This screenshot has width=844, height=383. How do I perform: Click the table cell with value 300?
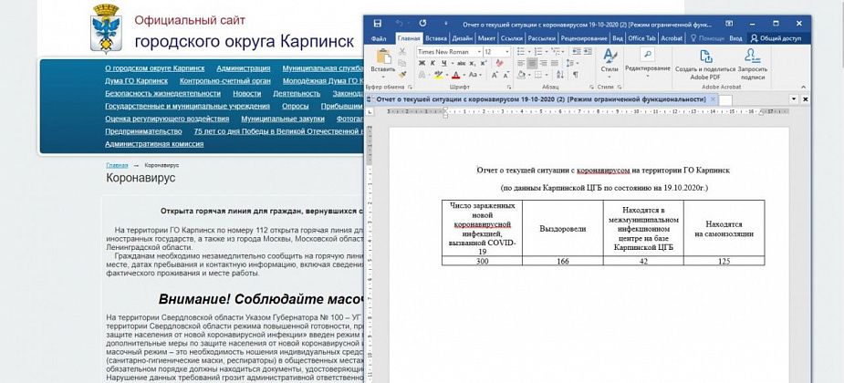tap(482, 261)
